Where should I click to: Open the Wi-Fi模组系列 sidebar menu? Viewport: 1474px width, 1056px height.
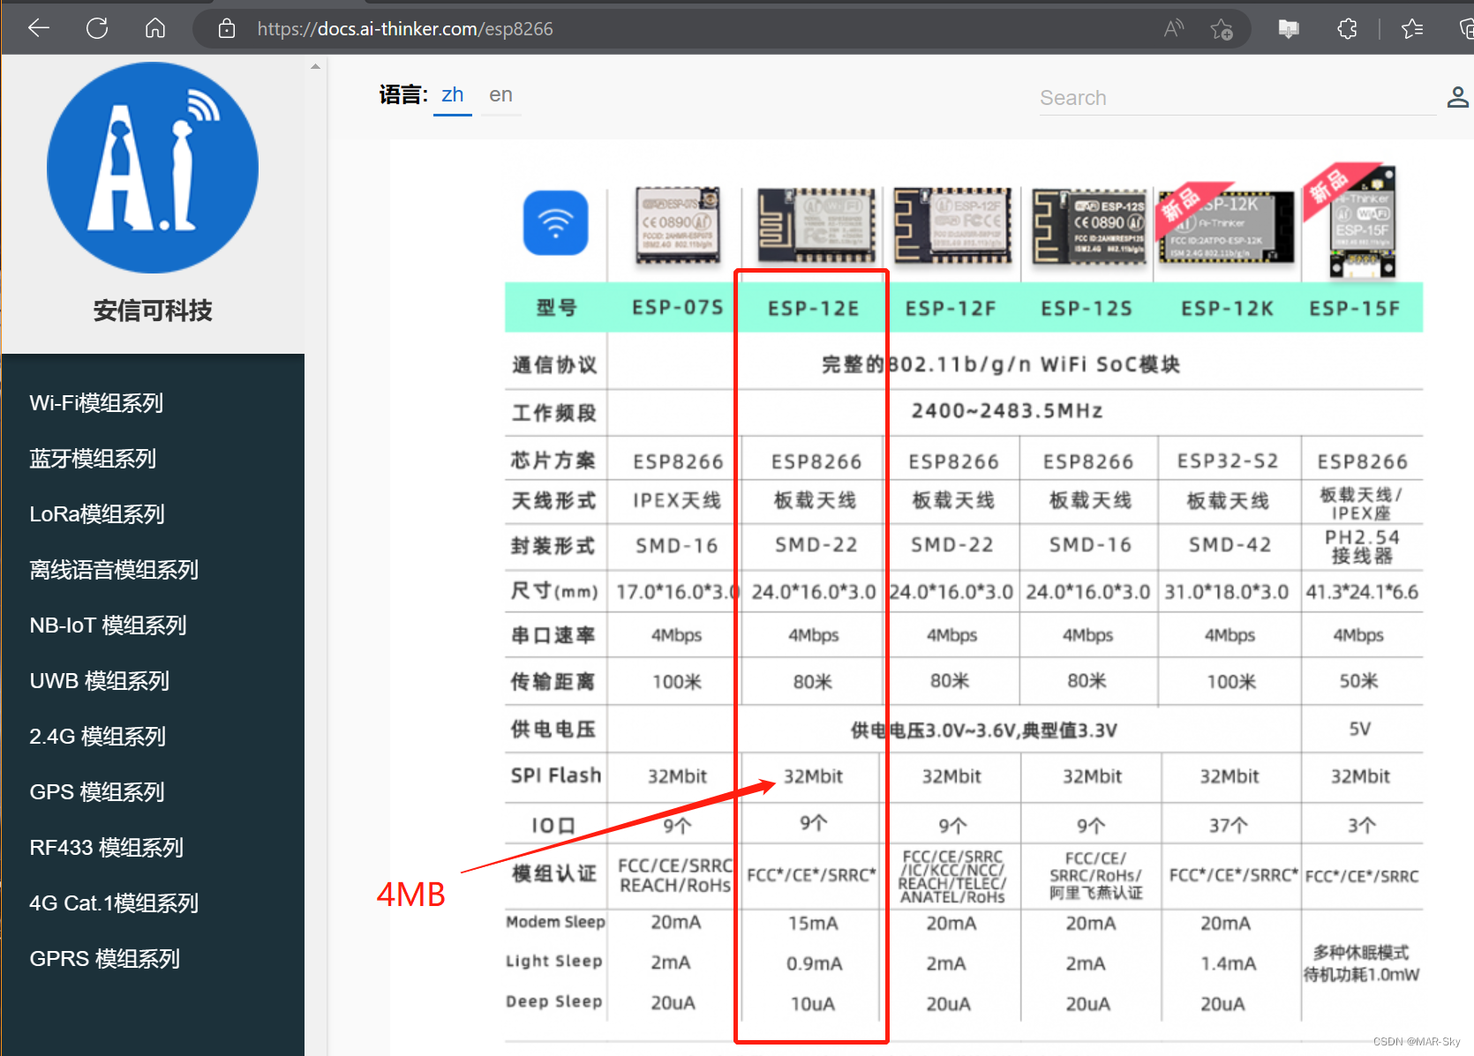click(x=97, y=403)
